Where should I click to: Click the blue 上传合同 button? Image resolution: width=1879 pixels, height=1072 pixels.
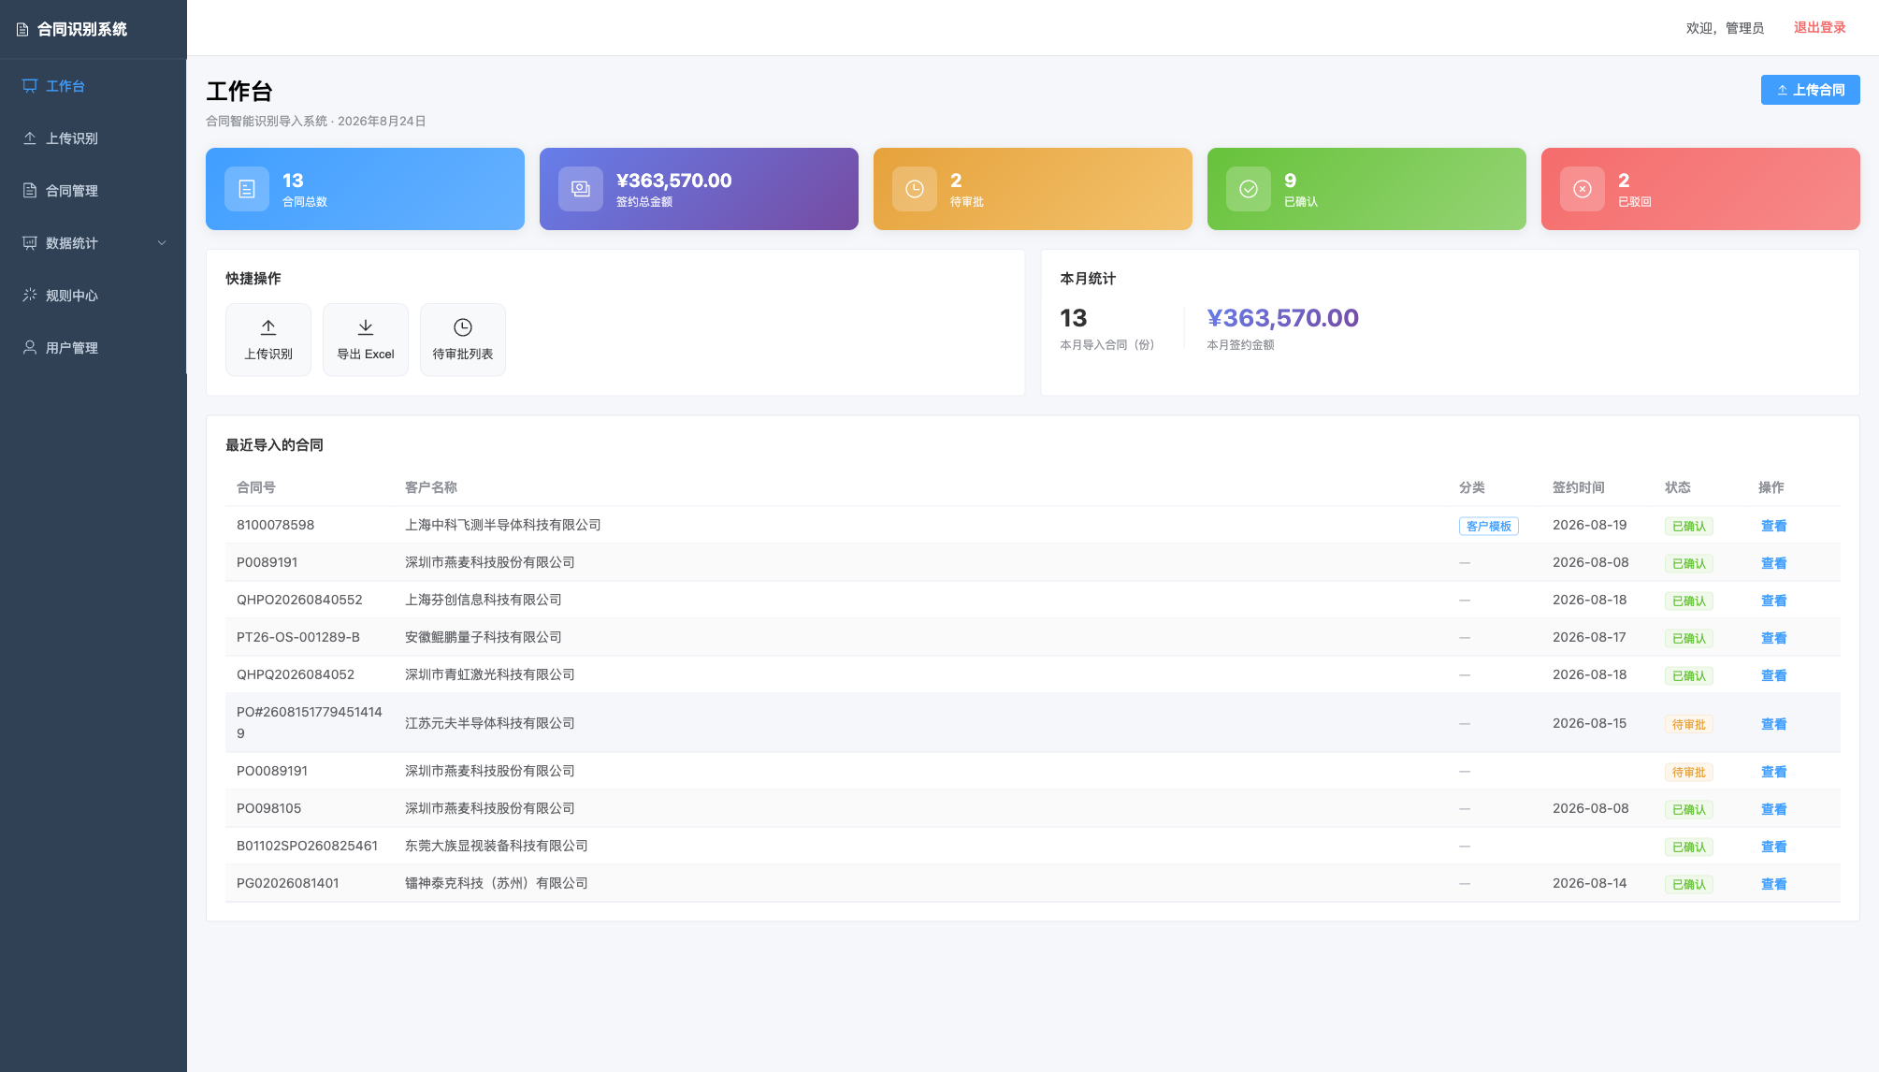pos(1810,90)
